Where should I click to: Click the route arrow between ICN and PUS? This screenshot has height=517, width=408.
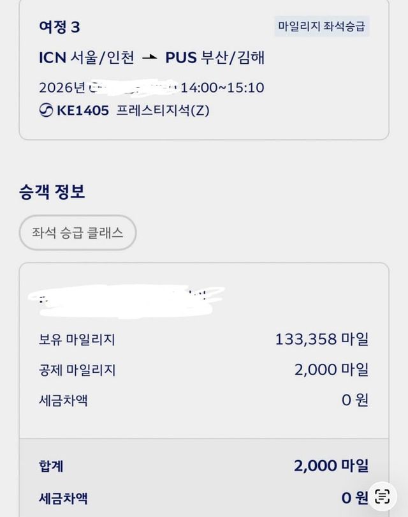149,58
